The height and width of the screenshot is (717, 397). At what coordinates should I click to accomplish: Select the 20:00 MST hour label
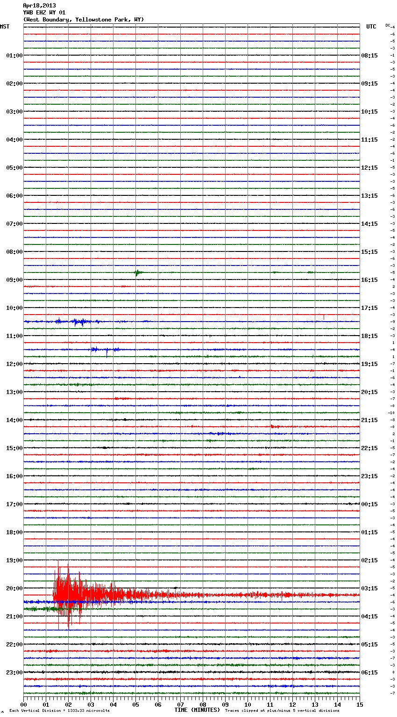pos(14,588)
